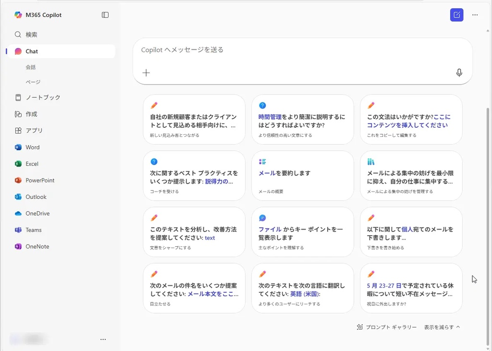Select 会話 under Chat
Viewport: 492px width, 351px height.
coord(31,67)
